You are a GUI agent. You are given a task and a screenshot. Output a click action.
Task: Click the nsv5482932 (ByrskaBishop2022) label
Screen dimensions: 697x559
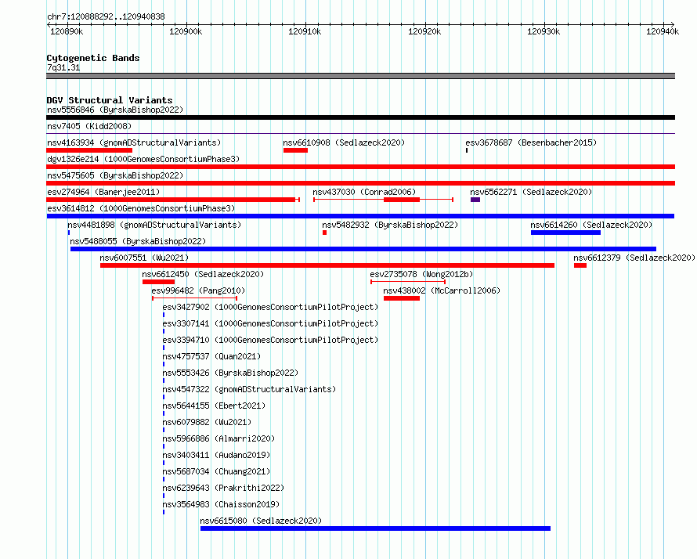[x=390, y=225]
